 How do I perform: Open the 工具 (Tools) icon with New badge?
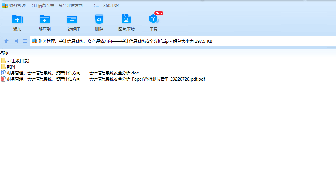pyautogui.click(x=154, y=19)
